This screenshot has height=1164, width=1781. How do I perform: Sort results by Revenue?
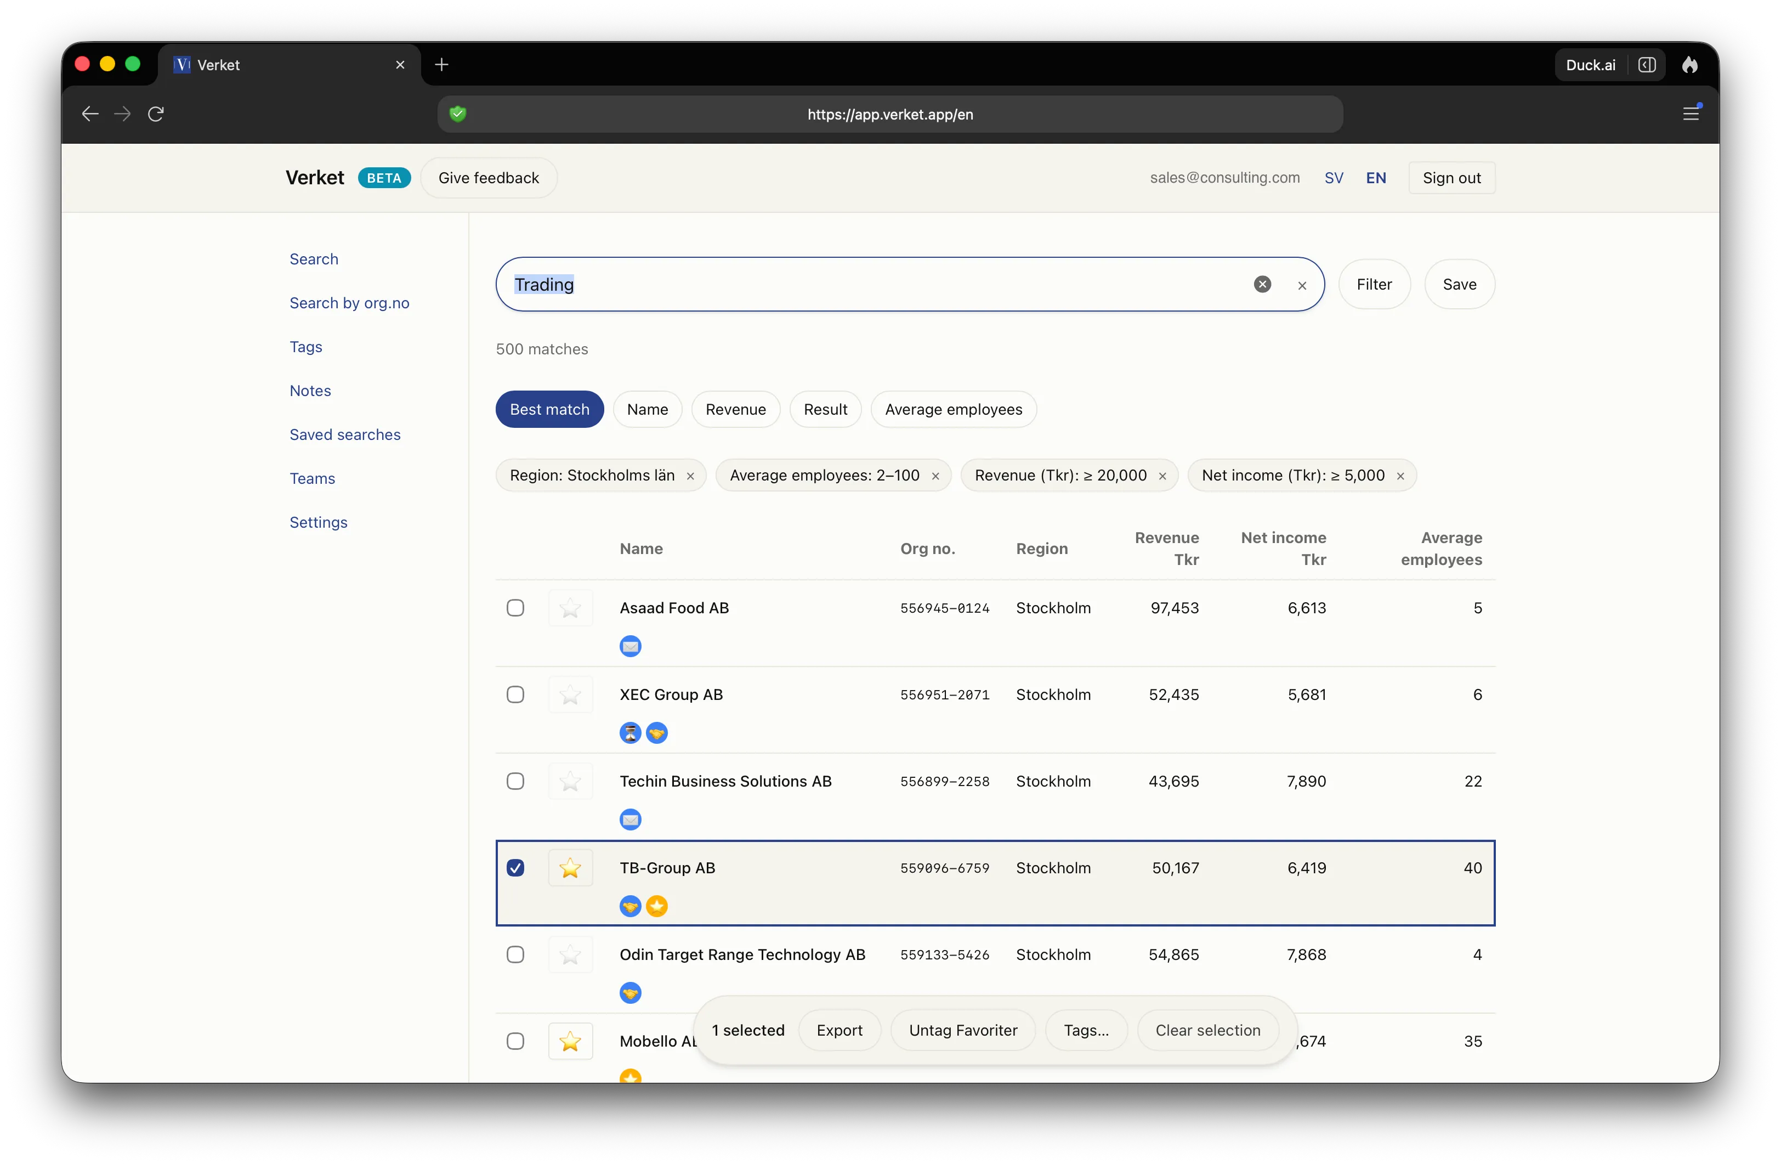[x=735, y=409]
